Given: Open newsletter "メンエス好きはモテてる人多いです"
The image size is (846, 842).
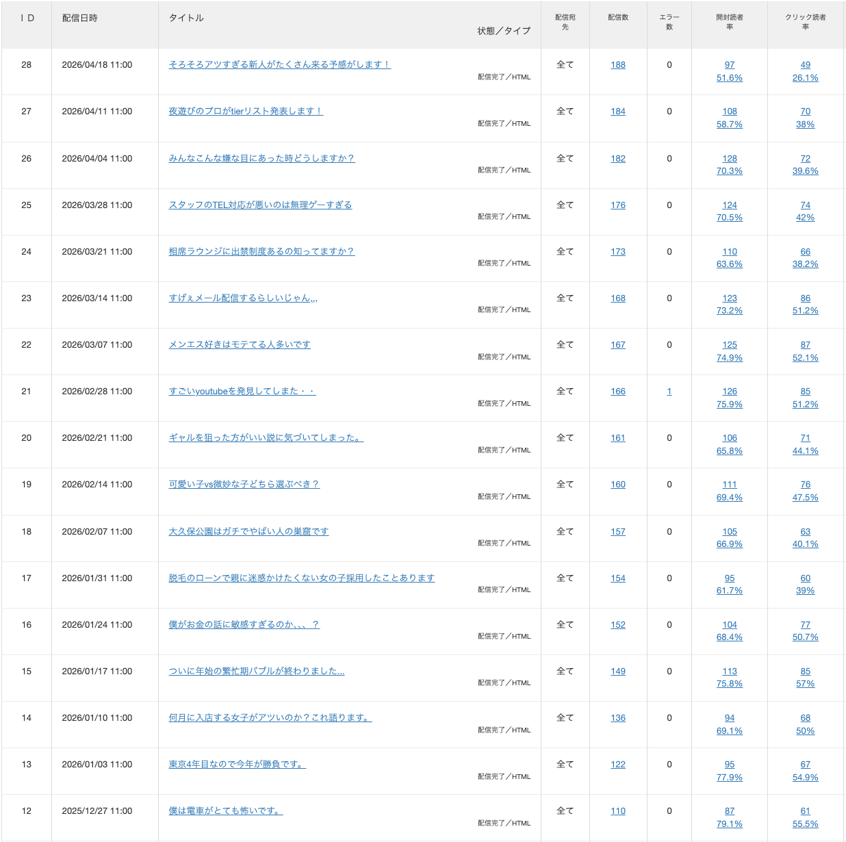Looking at the screenshot, I should [240, 344].
